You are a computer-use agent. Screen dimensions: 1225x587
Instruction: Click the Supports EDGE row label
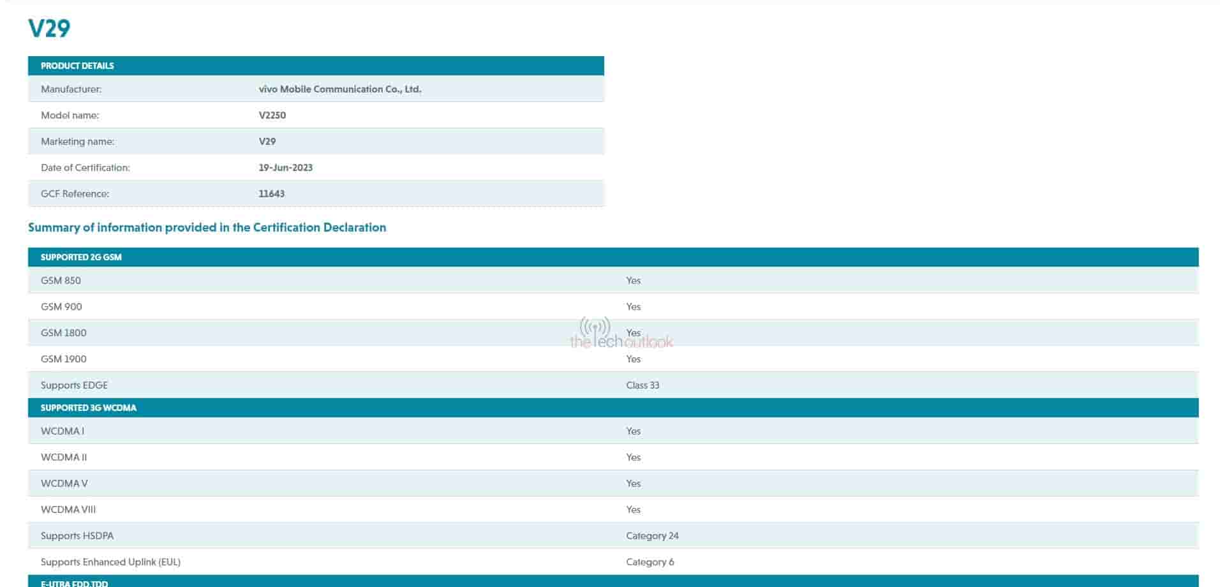74,385
